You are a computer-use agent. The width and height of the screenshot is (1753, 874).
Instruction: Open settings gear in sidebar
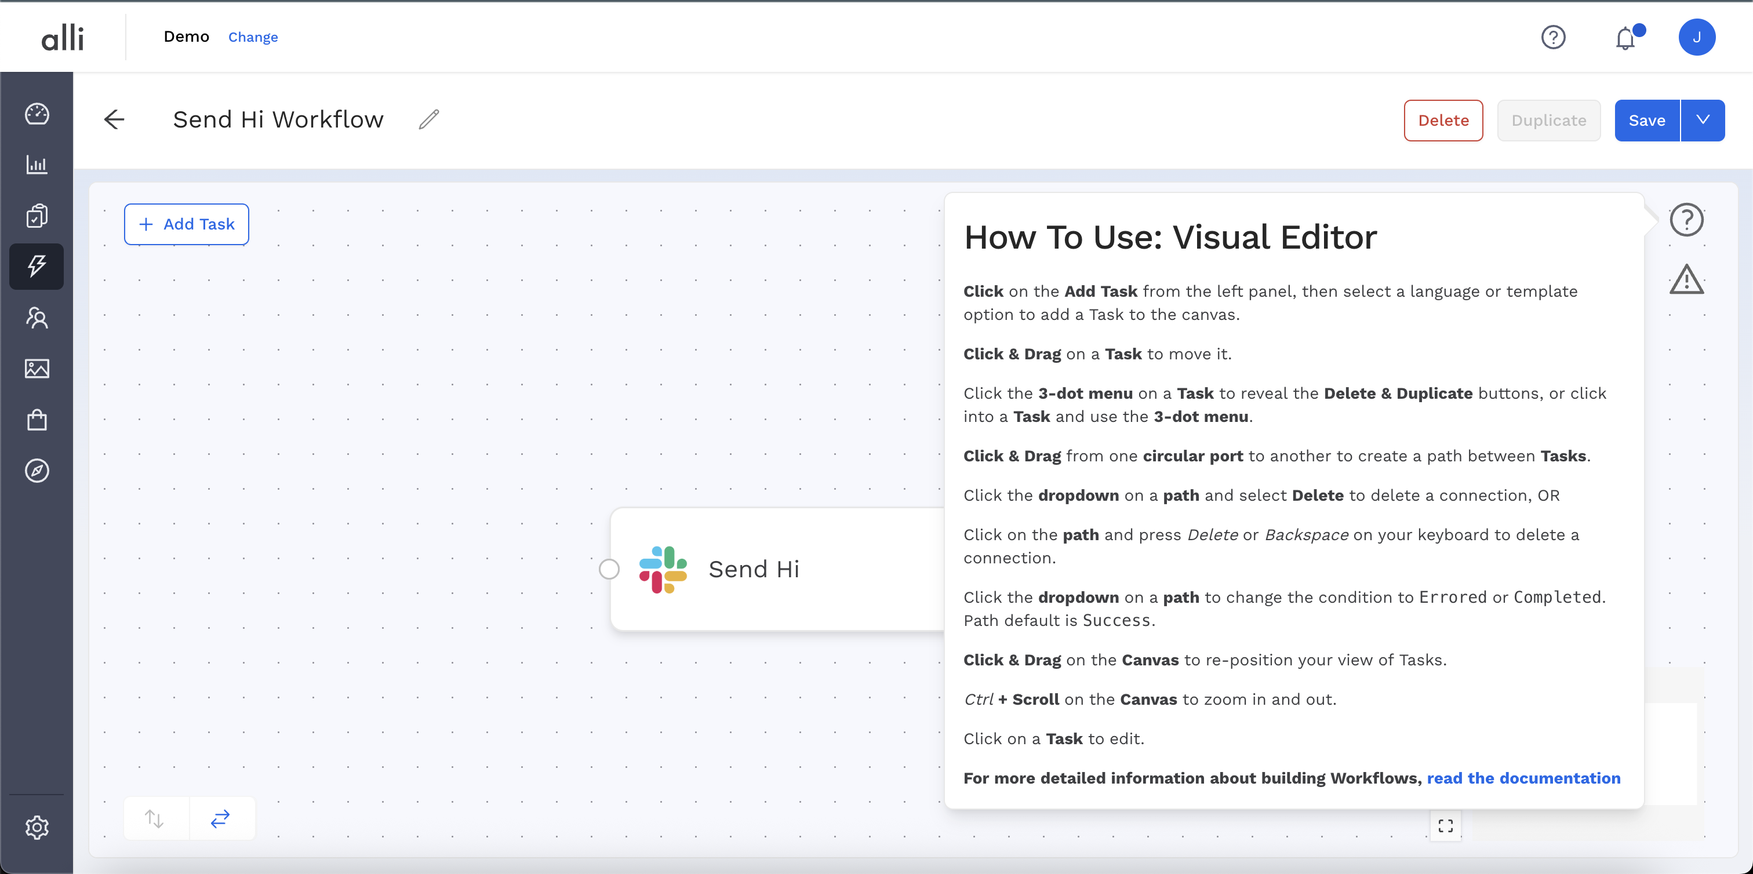37,827
